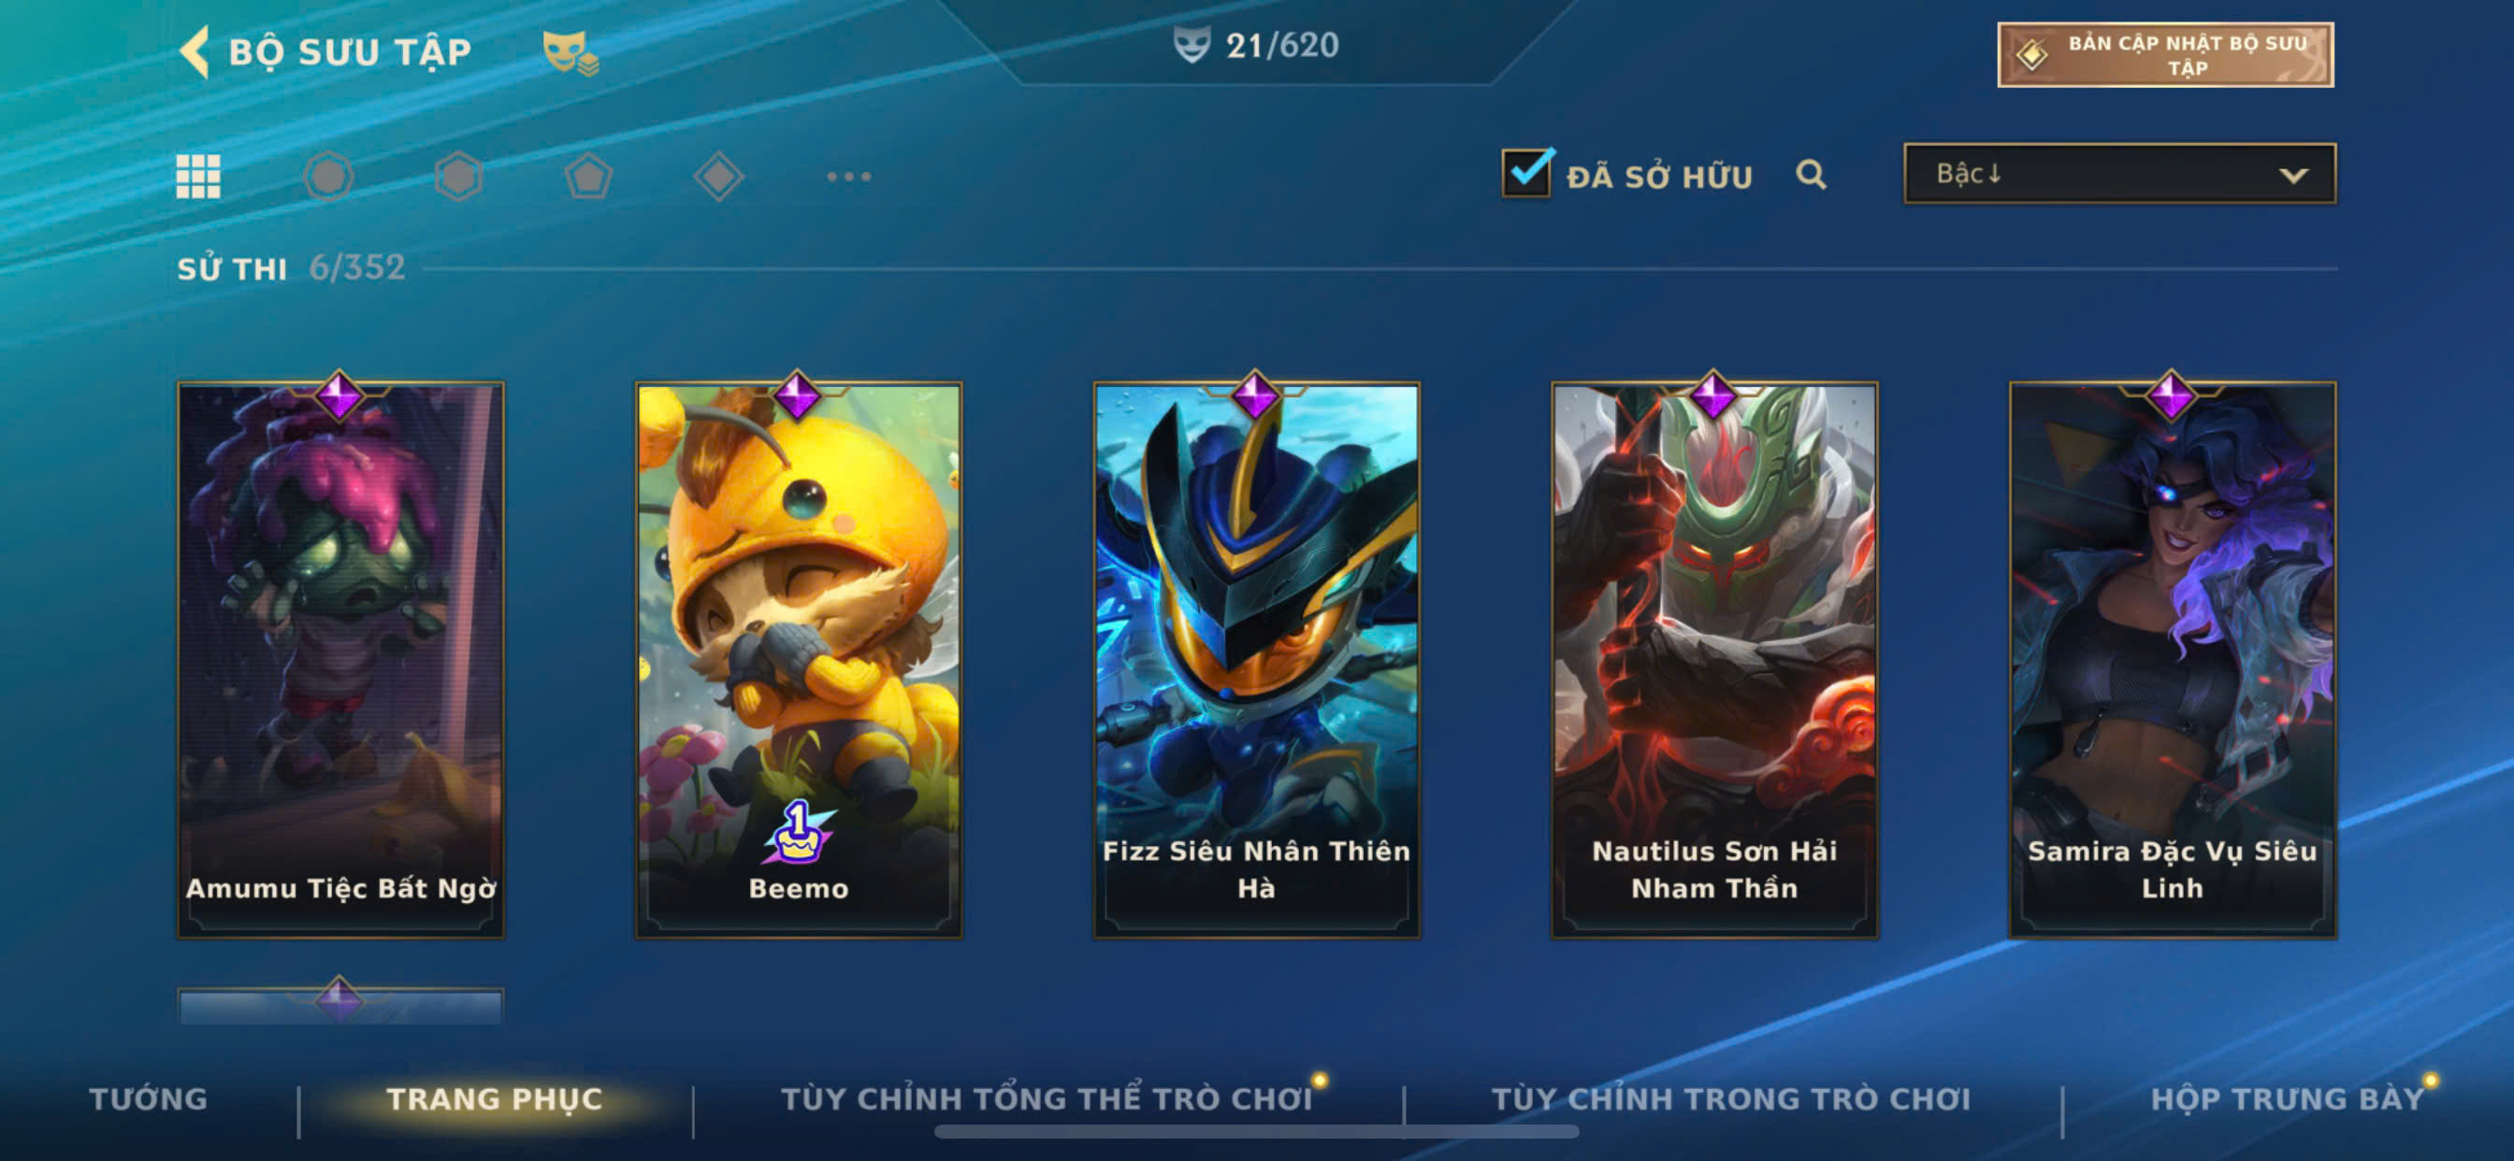This screenshot has width=2514, height=1161.
Task: Click Bản Cập Nhật Bộ Sưu Tập button
Action: [2165, 54]
